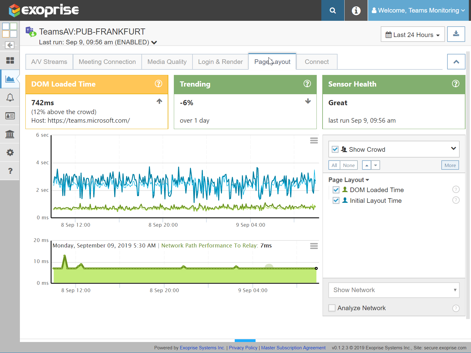The height and width of the screenshot is (353, 471).
Task: Open help for Analyze Network
Action: pyautogui.click(x=456, y=308)
